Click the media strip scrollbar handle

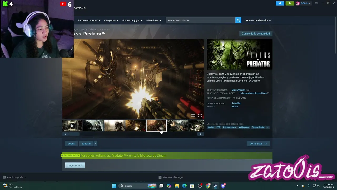tap(74, 134)
